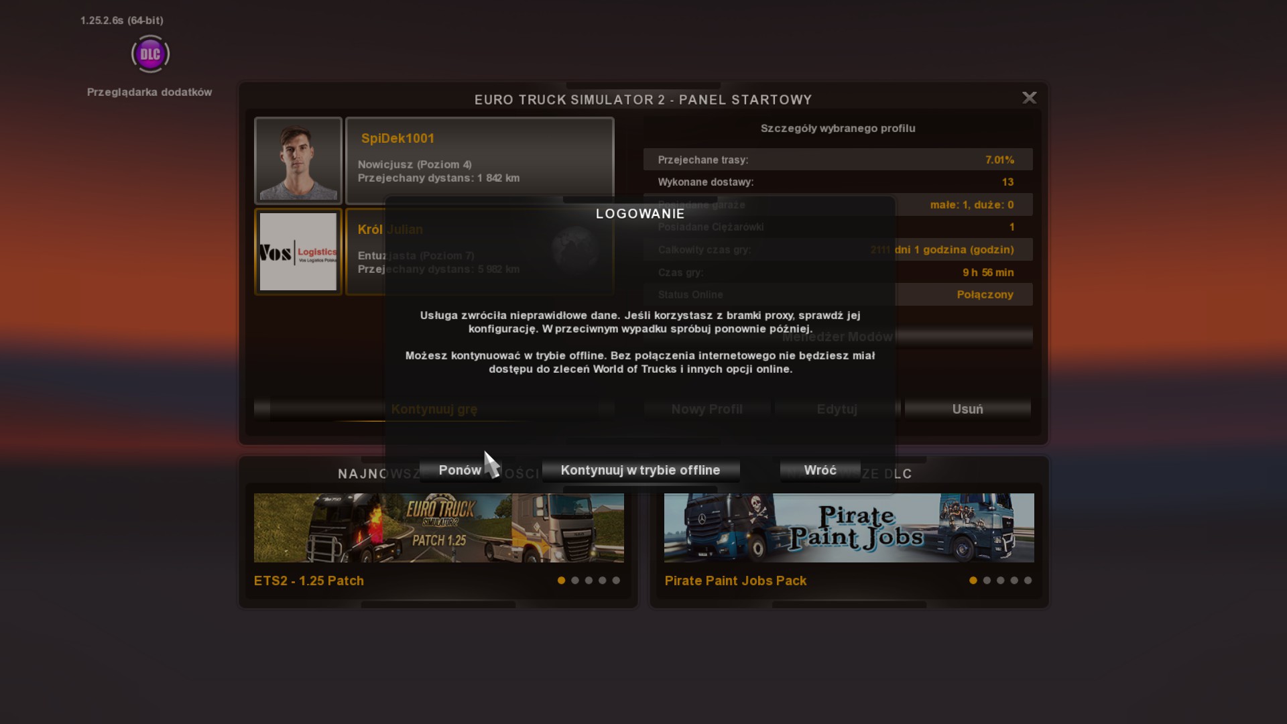The image size is (1287, 724).
Task: Click Pirate Paint Jobs Pack title link
Action: click(735, 581)
